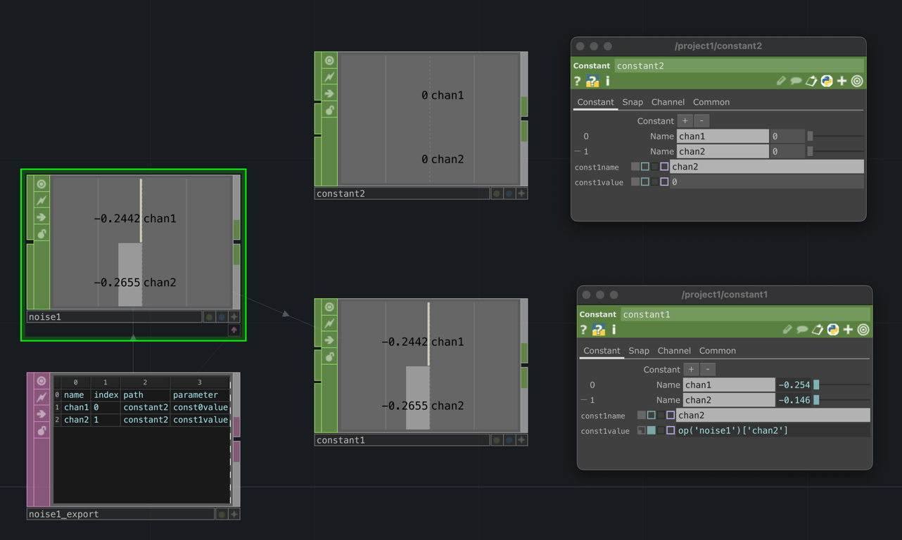Toggle viewer active flag on constant1 node
The image size is (902, 540).
click(329, 307)
